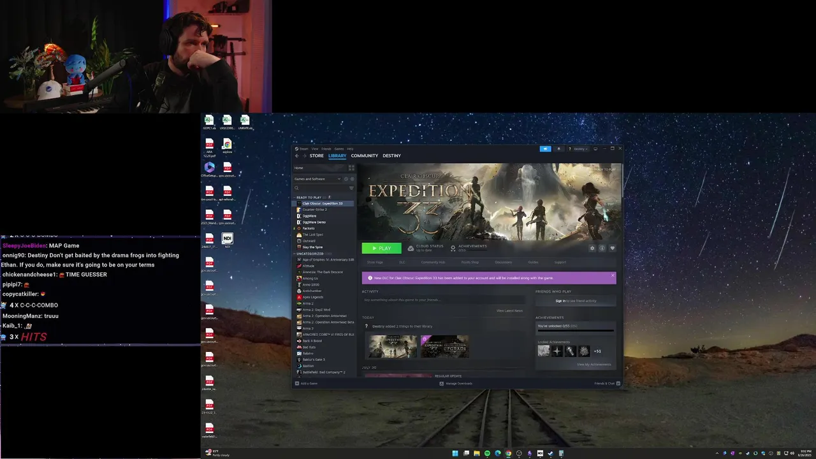The width and height of the screenshot is (816, 459).
Task: Collapse the Uncategorized category
Action: click(x=295, y=254)
